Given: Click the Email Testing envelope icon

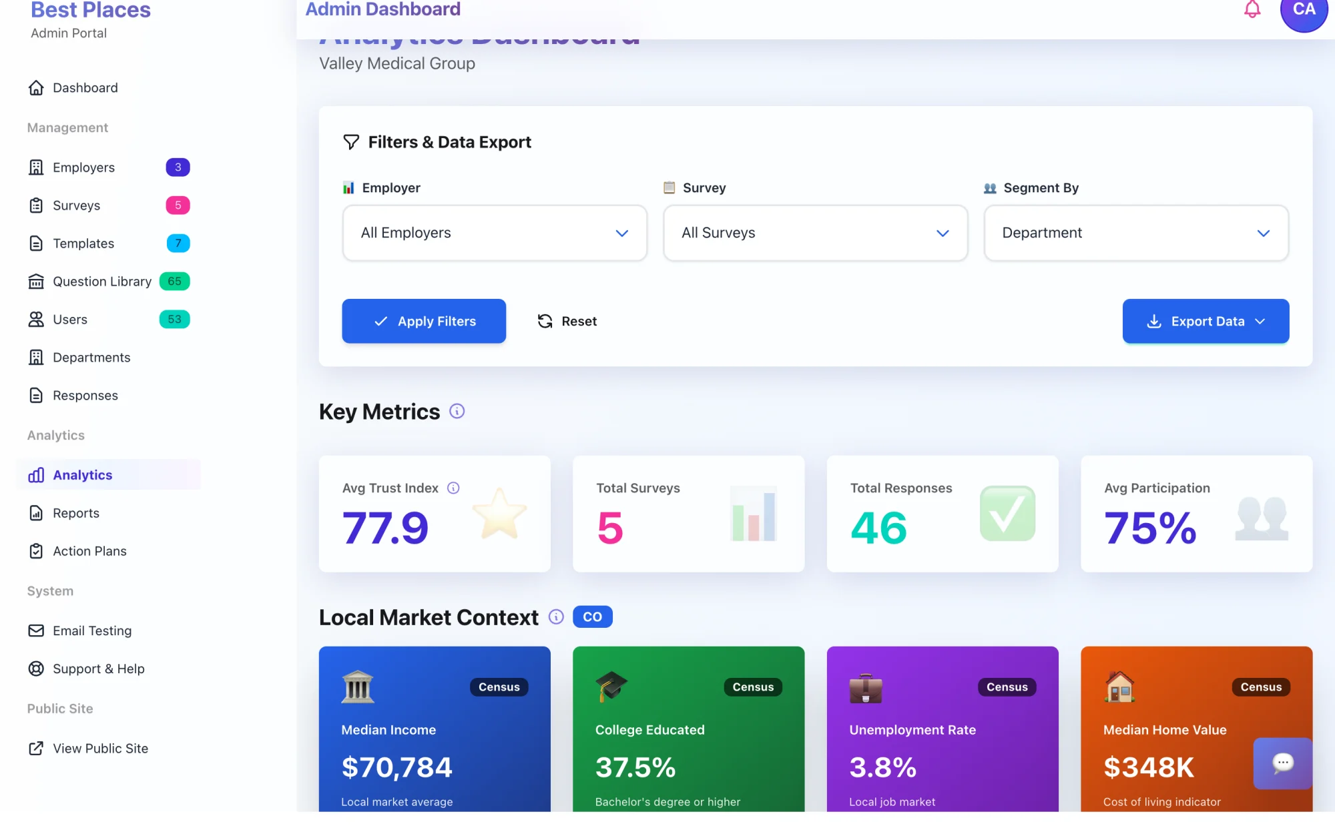Looking at the screenshot, I should pyautogui.click(x=36, y=631).
